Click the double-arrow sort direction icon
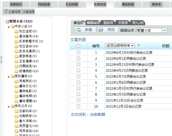172x136 pixels. click(139, 45)
